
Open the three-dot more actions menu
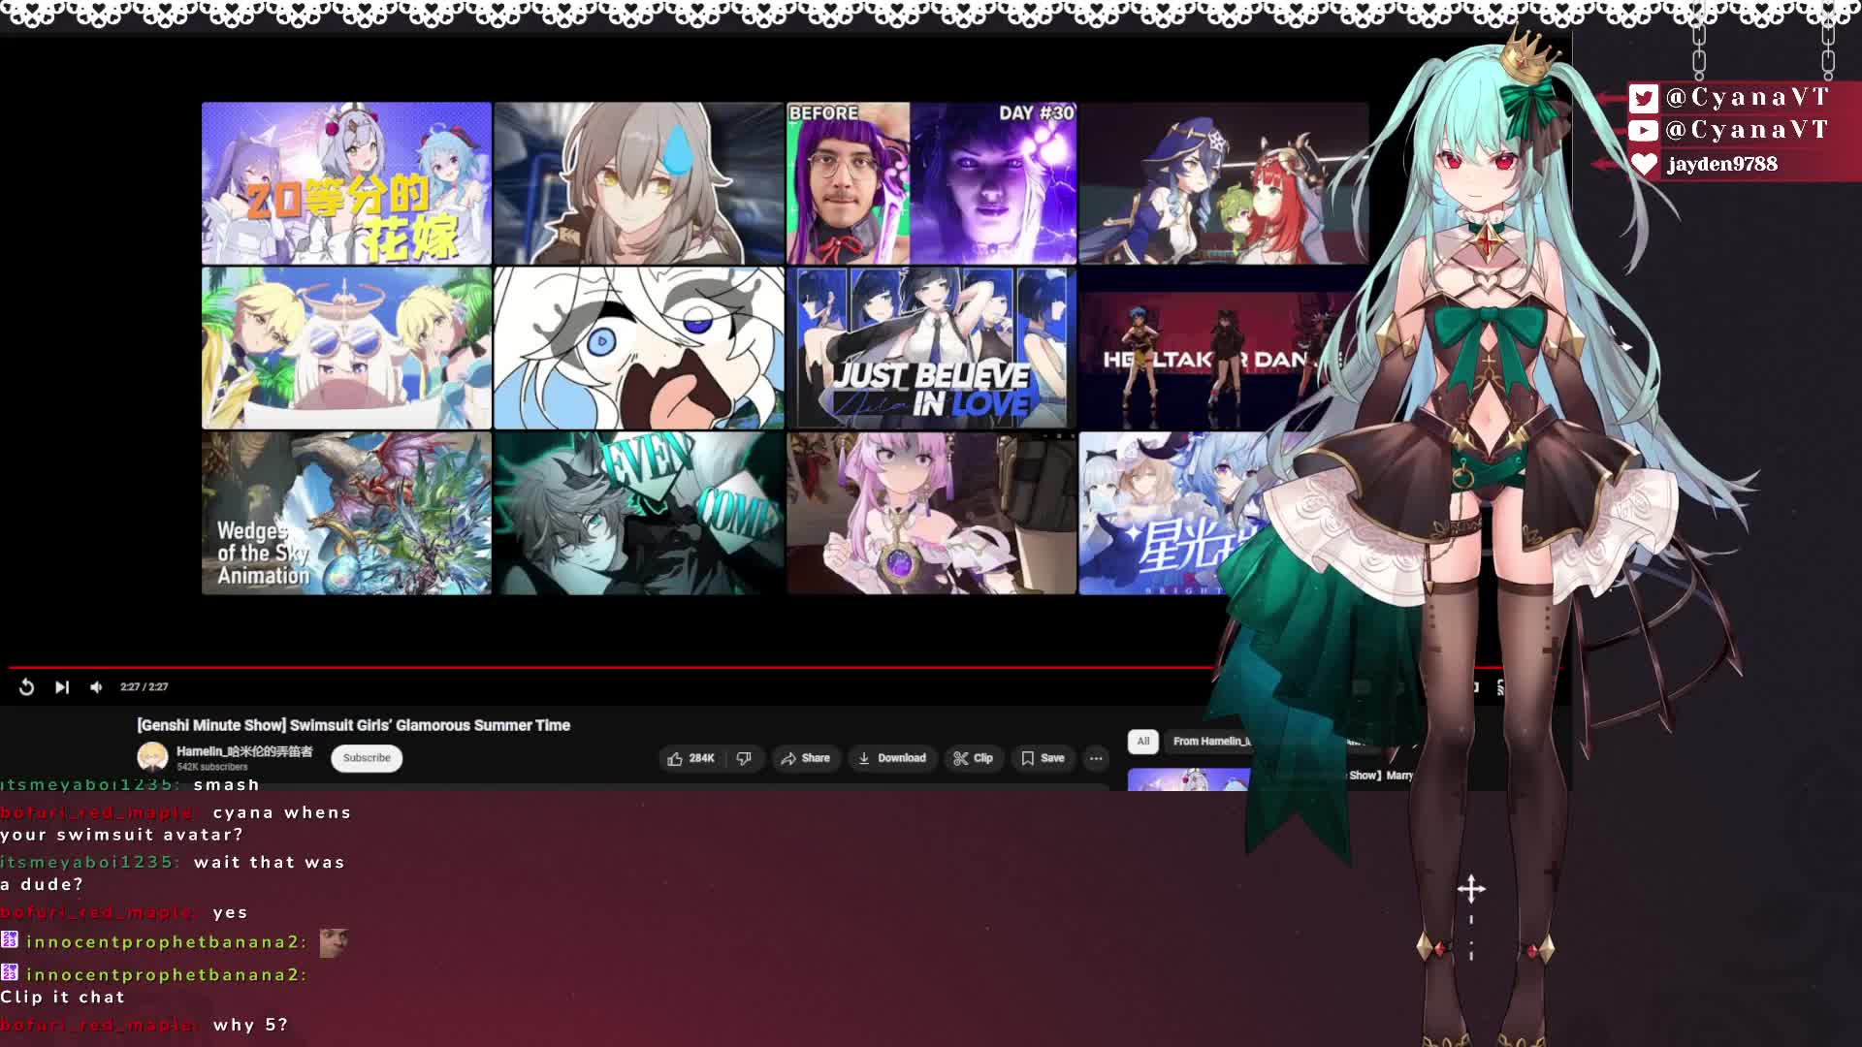click(x=1096, y=758)
